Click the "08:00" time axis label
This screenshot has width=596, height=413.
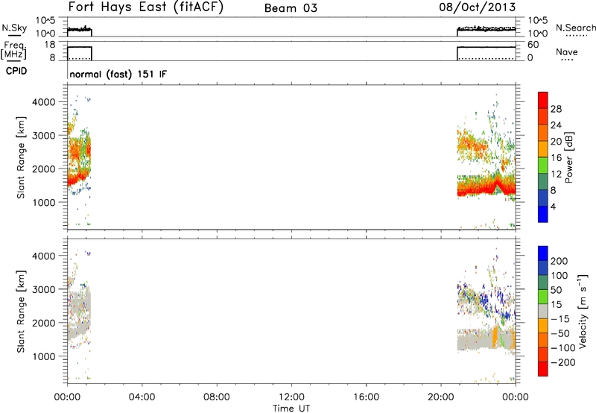[x=217, y=397]
